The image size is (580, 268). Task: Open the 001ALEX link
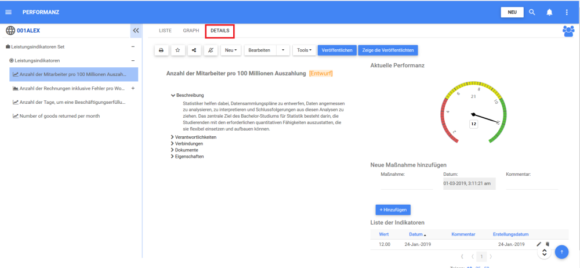[28, 31]
